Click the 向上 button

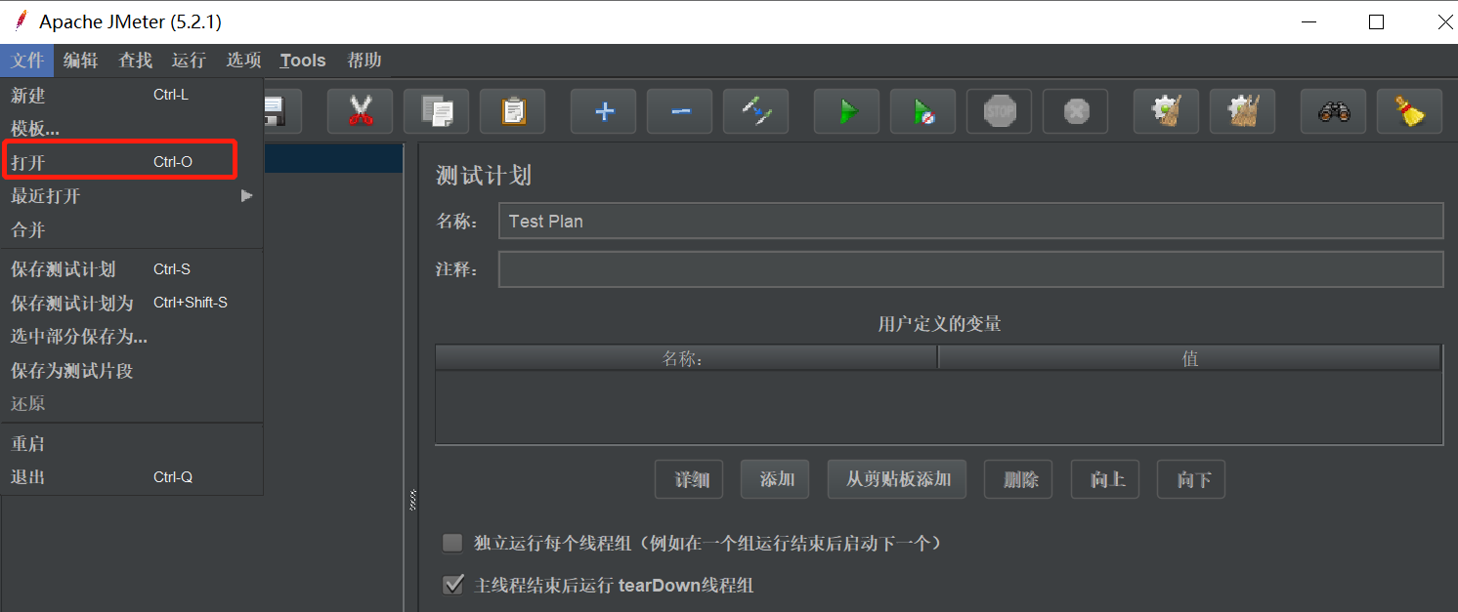click(x=1105, y=479)
